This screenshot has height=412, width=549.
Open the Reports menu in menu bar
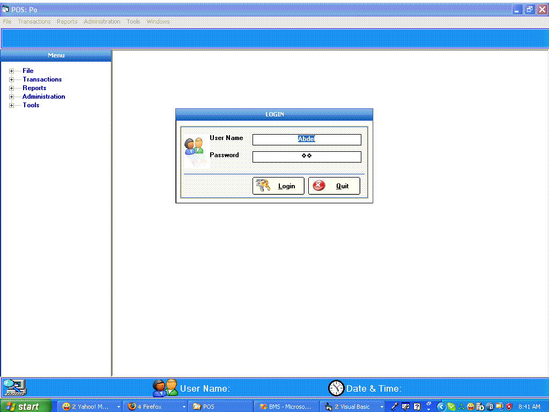pyautogui.click(x=67, y=21)
